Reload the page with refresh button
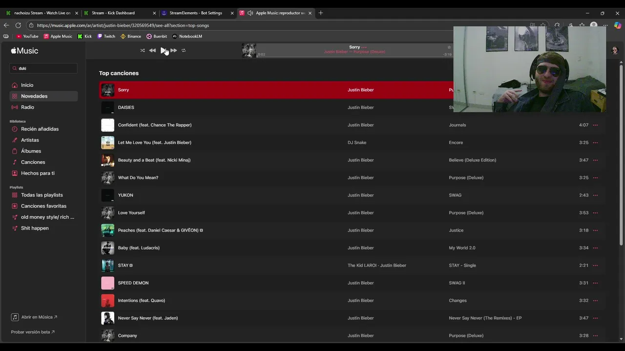 [x=18, y=25]
